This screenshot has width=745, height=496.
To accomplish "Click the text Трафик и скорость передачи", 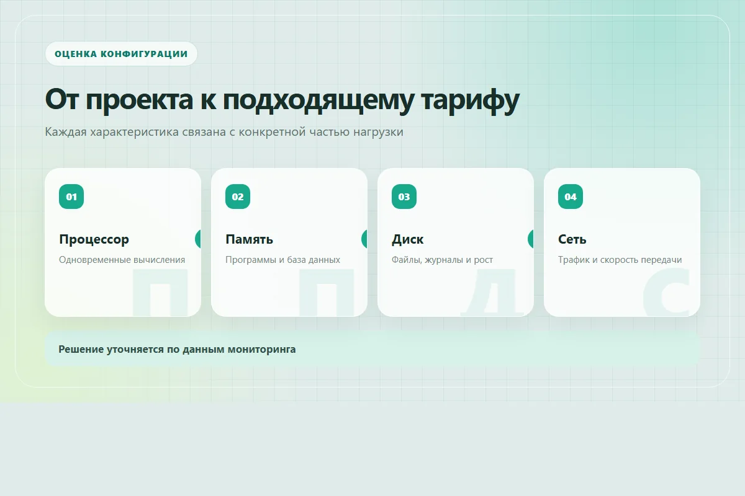I will 620,260.
